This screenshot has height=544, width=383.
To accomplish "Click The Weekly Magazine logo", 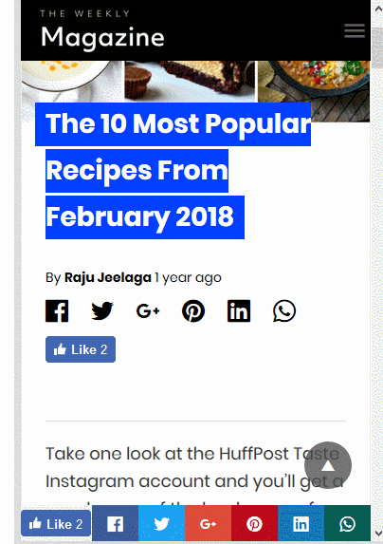I will click(x=102, y=29).
